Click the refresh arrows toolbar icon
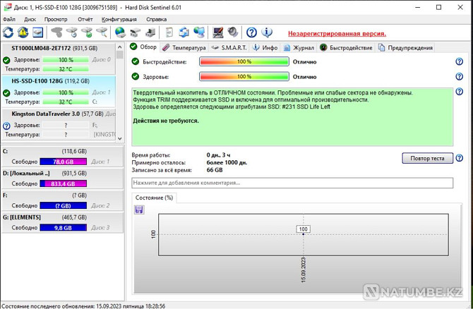Image resolution: width=473 pixels, height=309 pixels. 8,32
